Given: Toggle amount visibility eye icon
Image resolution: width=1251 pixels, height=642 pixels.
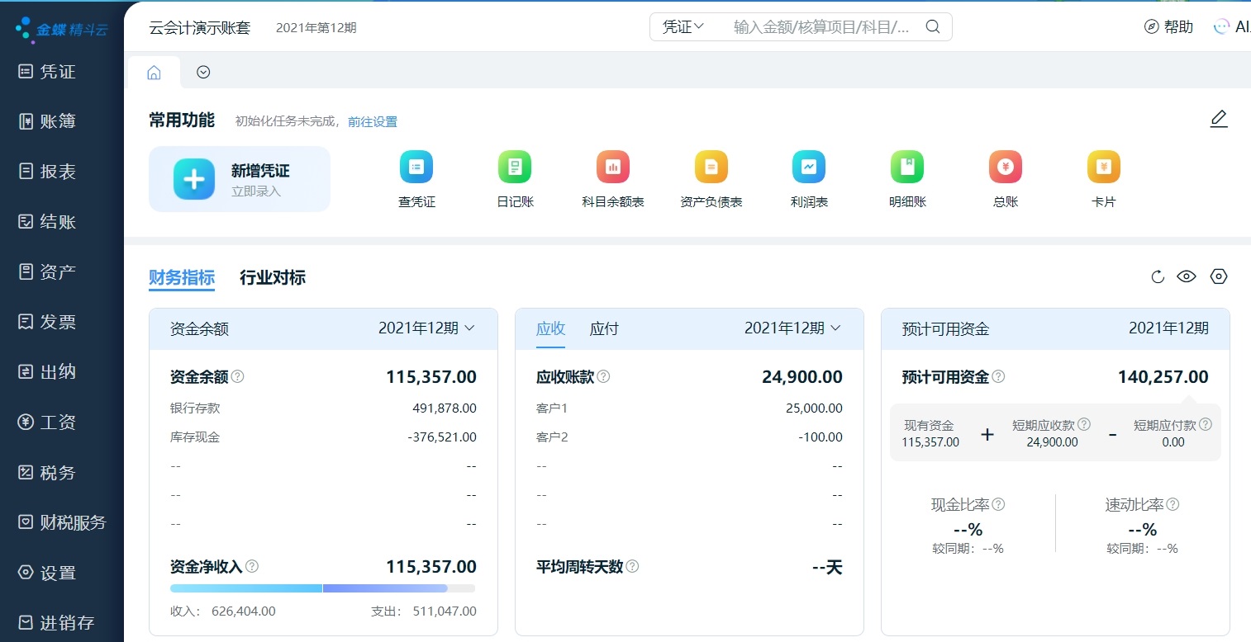Looking at the screenshot, I should coord(1187,276).
